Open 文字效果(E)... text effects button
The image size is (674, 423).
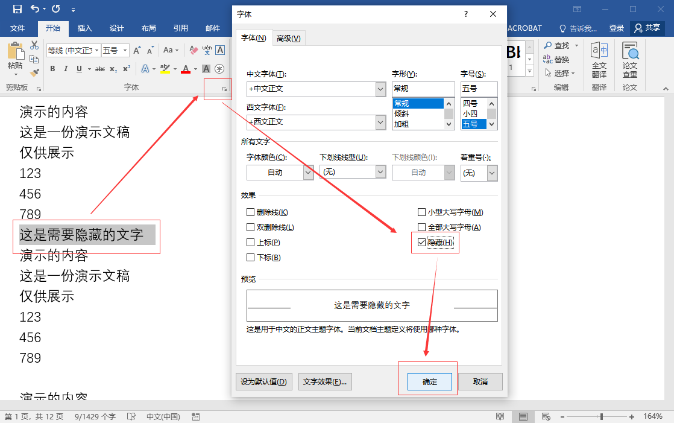pyautogui.click(x=325, y=382)
